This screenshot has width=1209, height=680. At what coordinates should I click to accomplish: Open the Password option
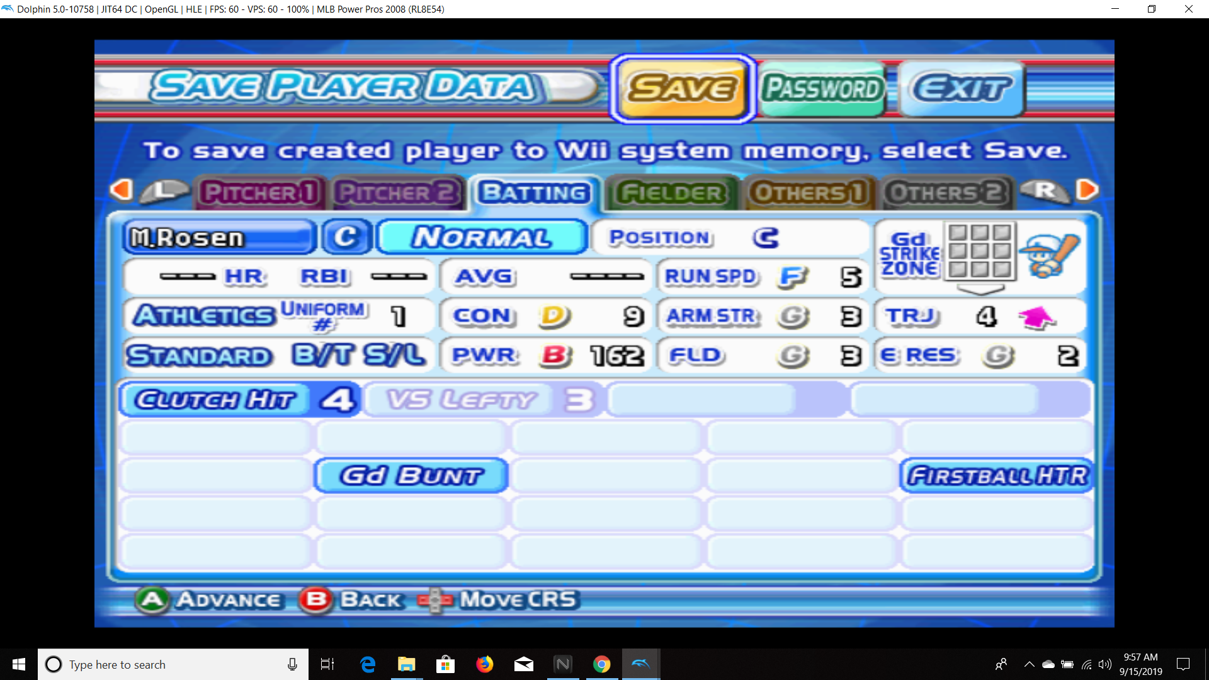[822, 89]
